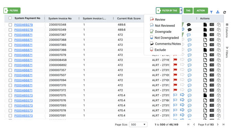Click grey arrow for invoice 2300007357

click(182, 70)
